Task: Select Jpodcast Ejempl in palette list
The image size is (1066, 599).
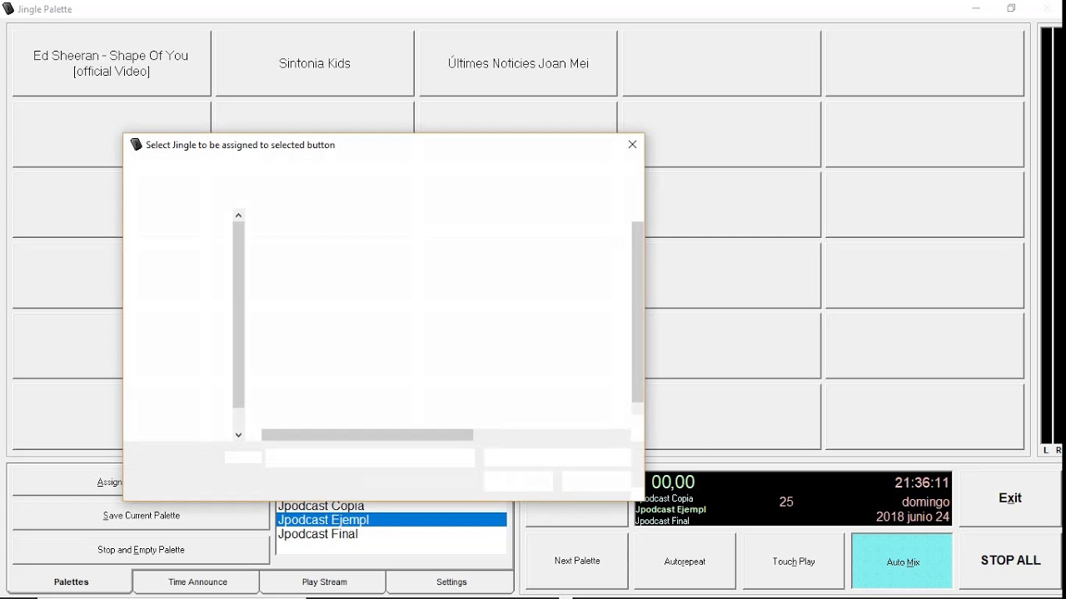Action: (x=391, y=520)
